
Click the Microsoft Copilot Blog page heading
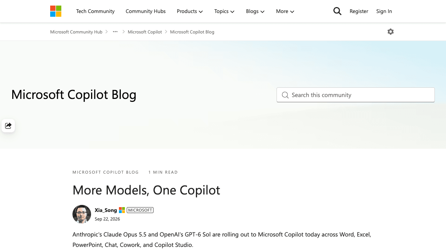pos(74,94)
